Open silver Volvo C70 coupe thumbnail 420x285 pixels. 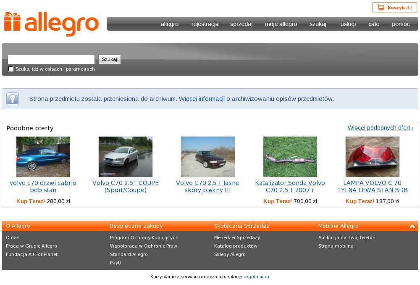pyautogui.click(x=126, y=156)
